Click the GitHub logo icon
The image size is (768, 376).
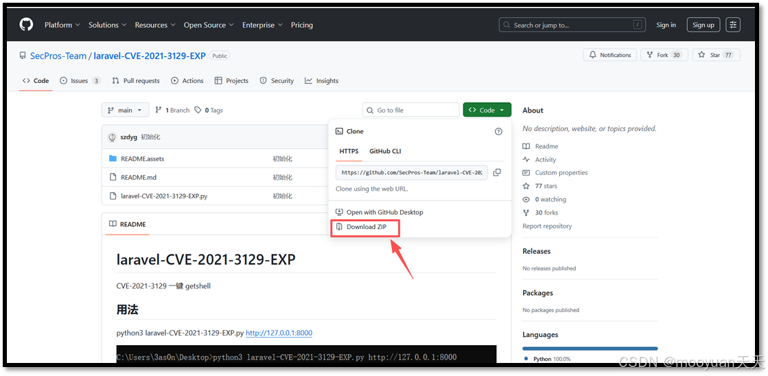26,25
